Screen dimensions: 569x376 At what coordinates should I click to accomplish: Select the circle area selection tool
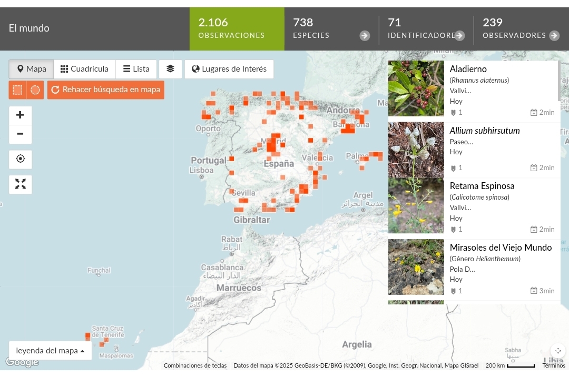click(x=35, y=90)
